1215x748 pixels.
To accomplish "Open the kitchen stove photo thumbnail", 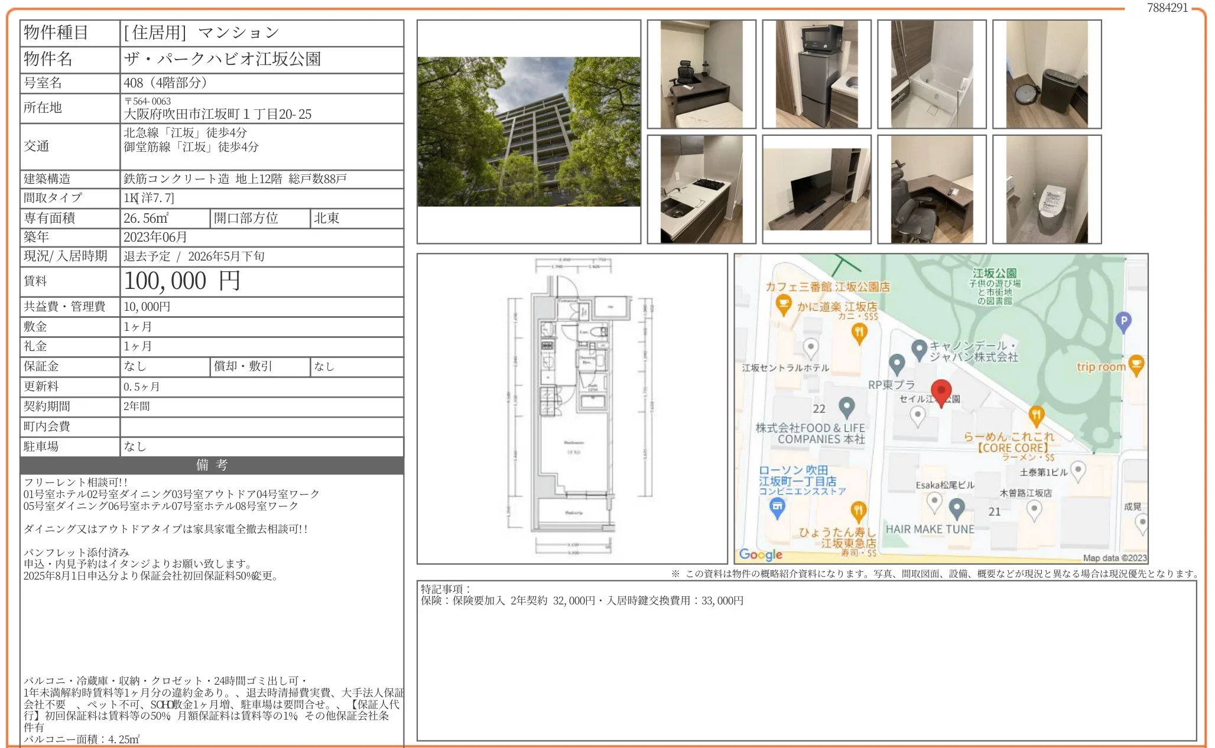I will pos(701,189).
